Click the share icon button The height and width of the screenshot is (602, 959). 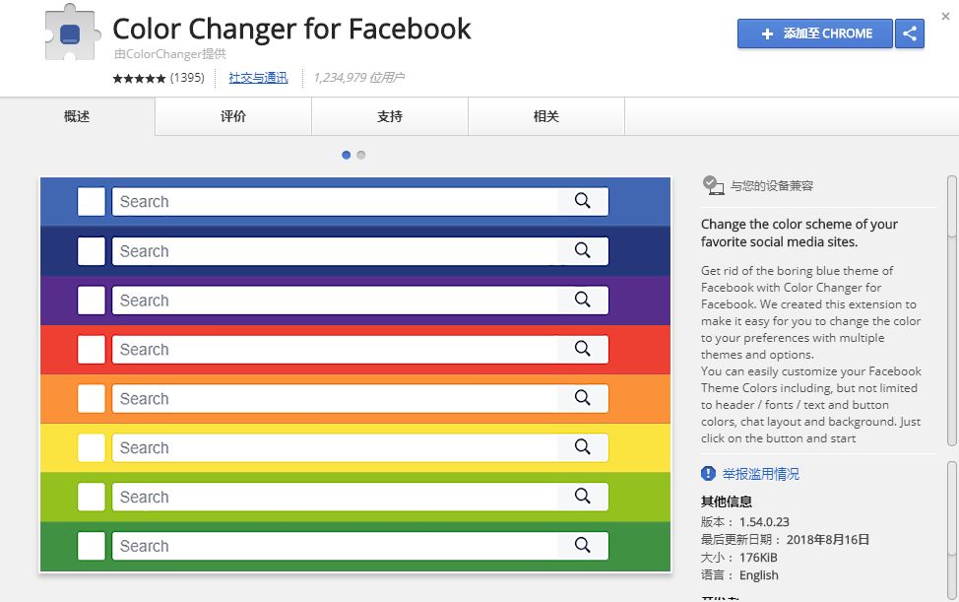910,33
